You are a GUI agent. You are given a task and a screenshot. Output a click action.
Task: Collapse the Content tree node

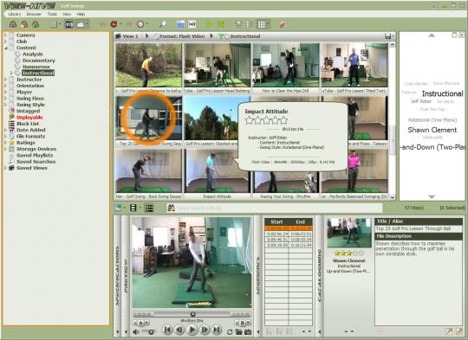point(5,48)
